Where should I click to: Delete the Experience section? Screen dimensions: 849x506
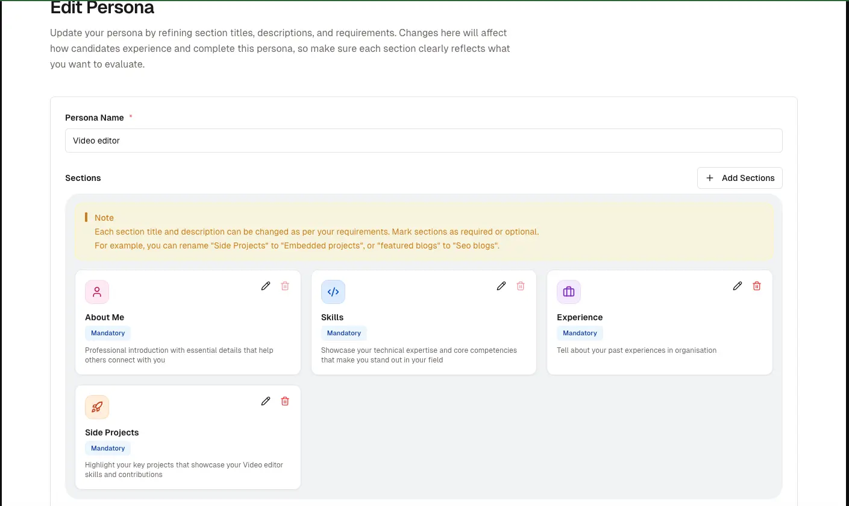(757, 286)
